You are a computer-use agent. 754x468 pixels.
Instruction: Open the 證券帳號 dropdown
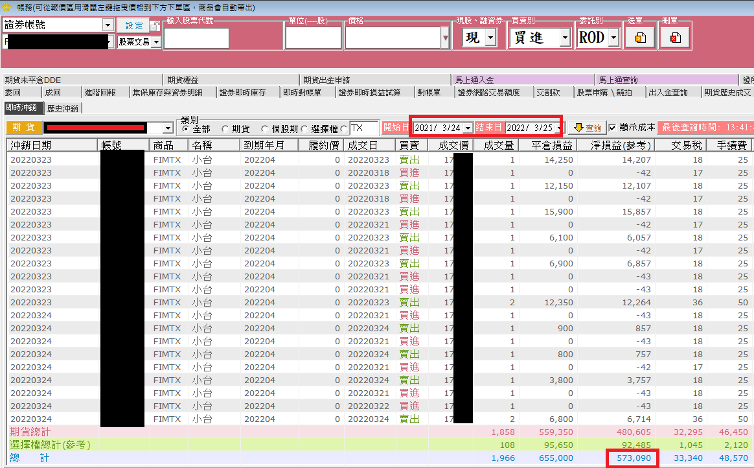point(108,25)
